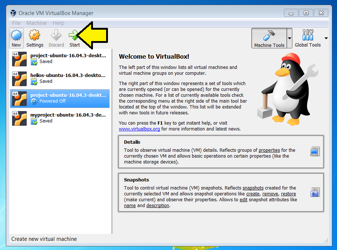Follow the 'properties' link in Details
Viewport: 337px width, 250px height.
pyautogui.click(x=269, y=150)
